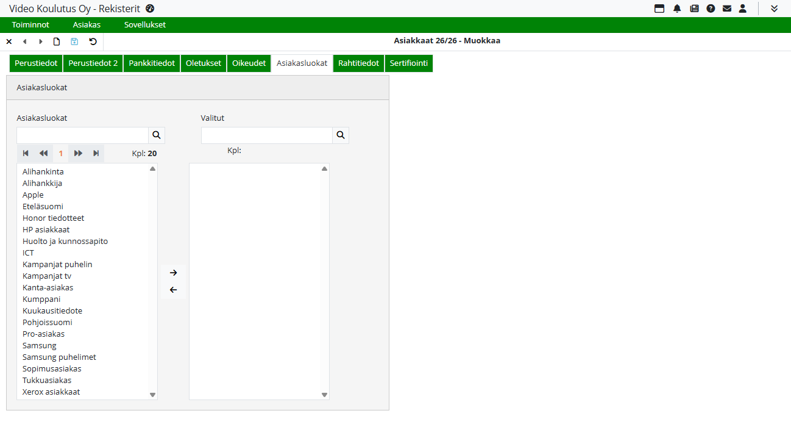Click the undo/revert icon in toolbar
Viewport: 791px width, 430px height.
[93, 41]
